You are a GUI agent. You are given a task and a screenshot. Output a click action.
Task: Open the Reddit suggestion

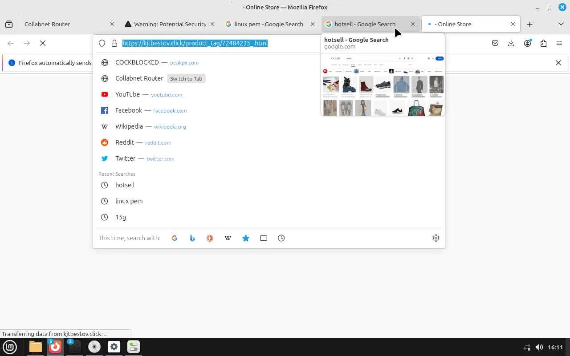click(269, 142)
